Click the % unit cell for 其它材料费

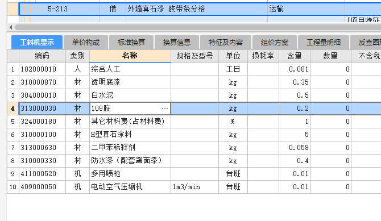click(233, 122)
